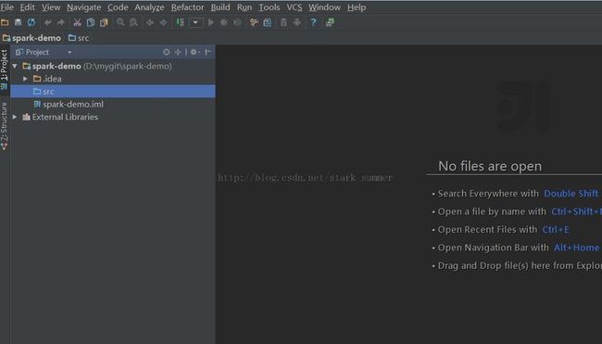Click src in the navigation bar

(x=79, y=38)
